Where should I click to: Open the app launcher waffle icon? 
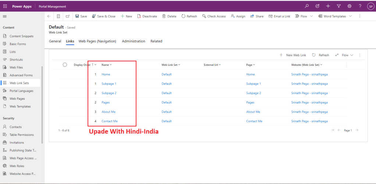[5, 6]
